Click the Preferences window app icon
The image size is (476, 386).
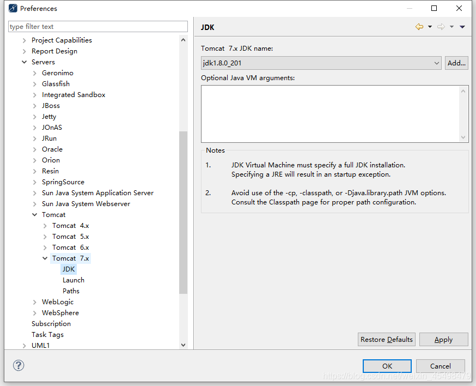(13, 8)
